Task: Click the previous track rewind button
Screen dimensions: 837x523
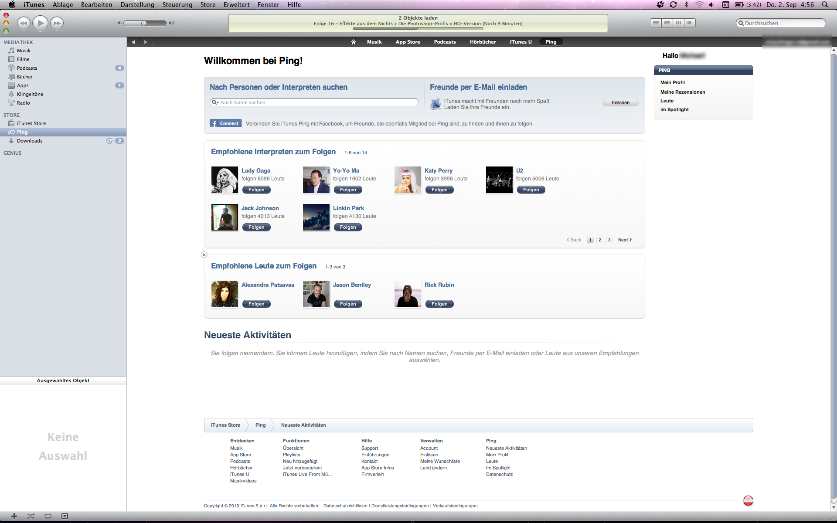Action: pos(24,23)
